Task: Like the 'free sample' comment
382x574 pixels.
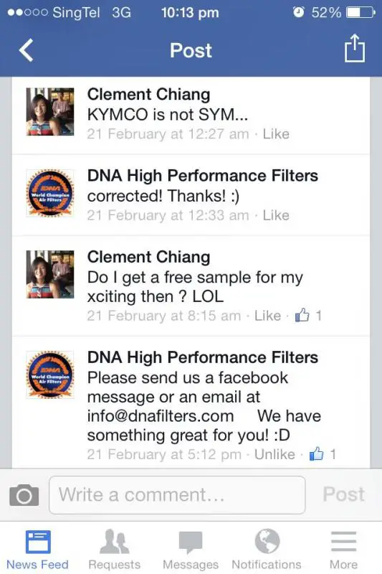Action: point(267,316)
